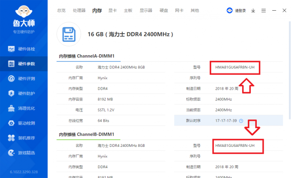Click the download arrow icon

(x=253, y=11)
